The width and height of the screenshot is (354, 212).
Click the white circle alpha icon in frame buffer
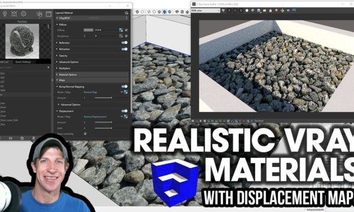point(247,10)
